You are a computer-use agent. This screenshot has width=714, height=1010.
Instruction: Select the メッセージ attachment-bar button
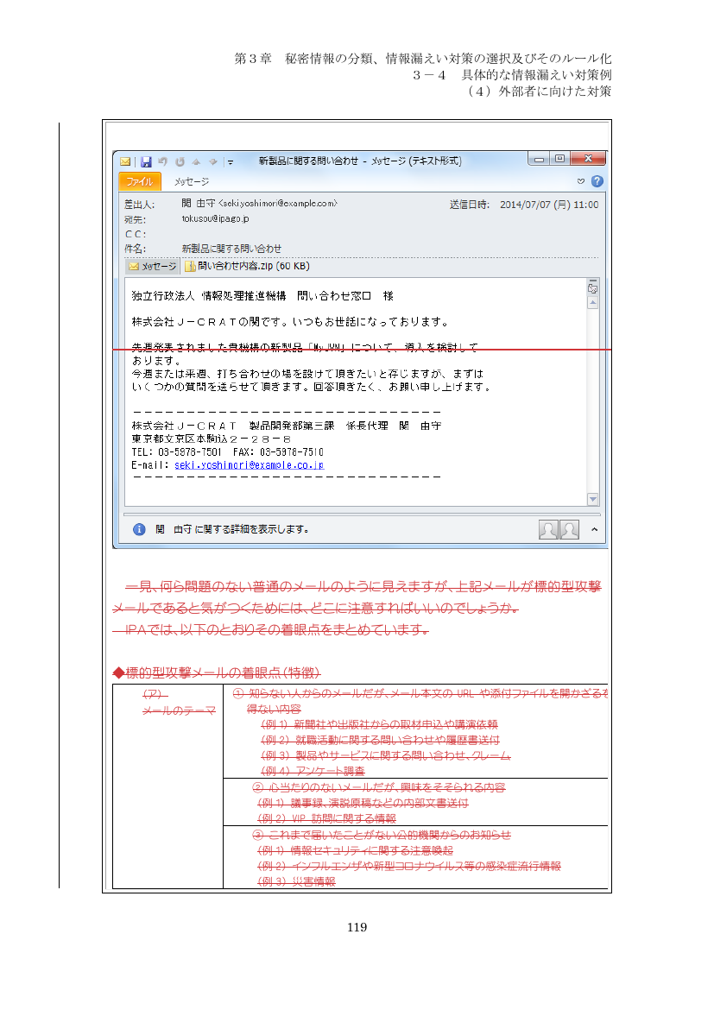[153, 266]
